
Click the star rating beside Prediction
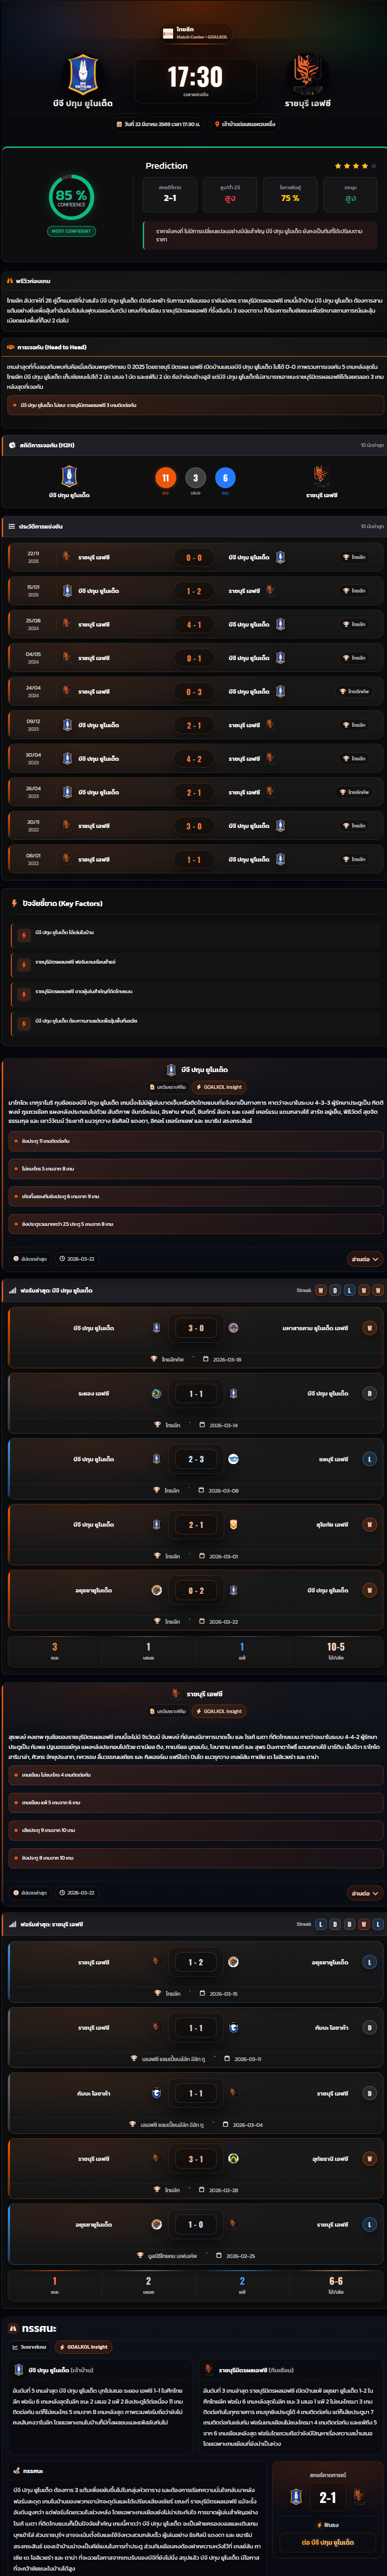351,166
